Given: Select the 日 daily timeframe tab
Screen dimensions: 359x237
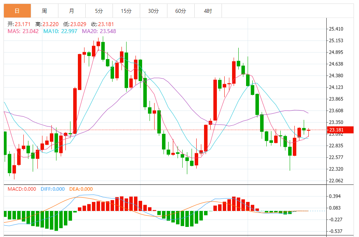Looking at the screenshot, I should click(17, 11).
